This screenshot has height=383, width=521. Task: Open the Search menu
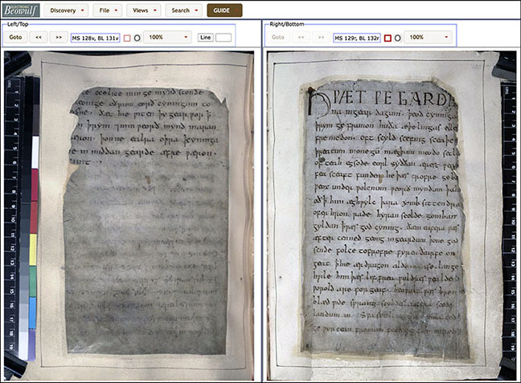coord(184,10)
